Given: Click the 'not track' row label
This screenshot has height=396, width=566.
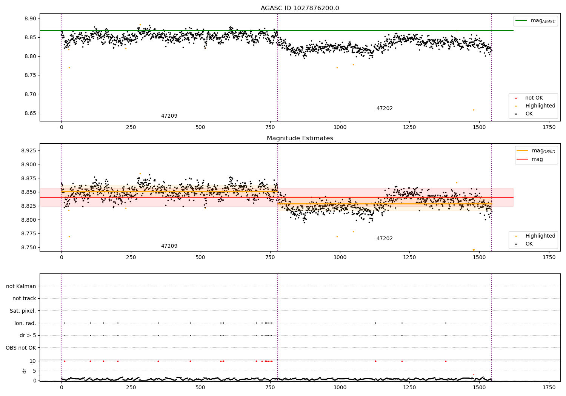Looking at the screenshot, I should pyautogui.click(x=24, y=299).
